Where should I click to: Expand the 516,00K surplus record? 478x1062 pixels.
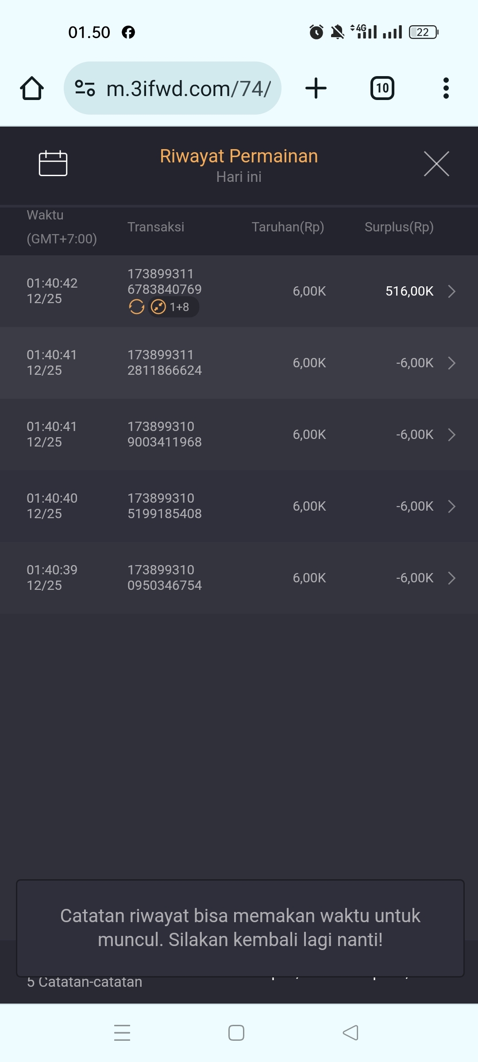click(451, 291)
